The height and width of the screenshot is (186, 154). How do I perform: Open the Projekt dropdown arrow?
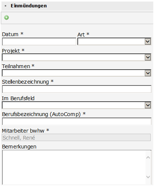pos(148,57)
